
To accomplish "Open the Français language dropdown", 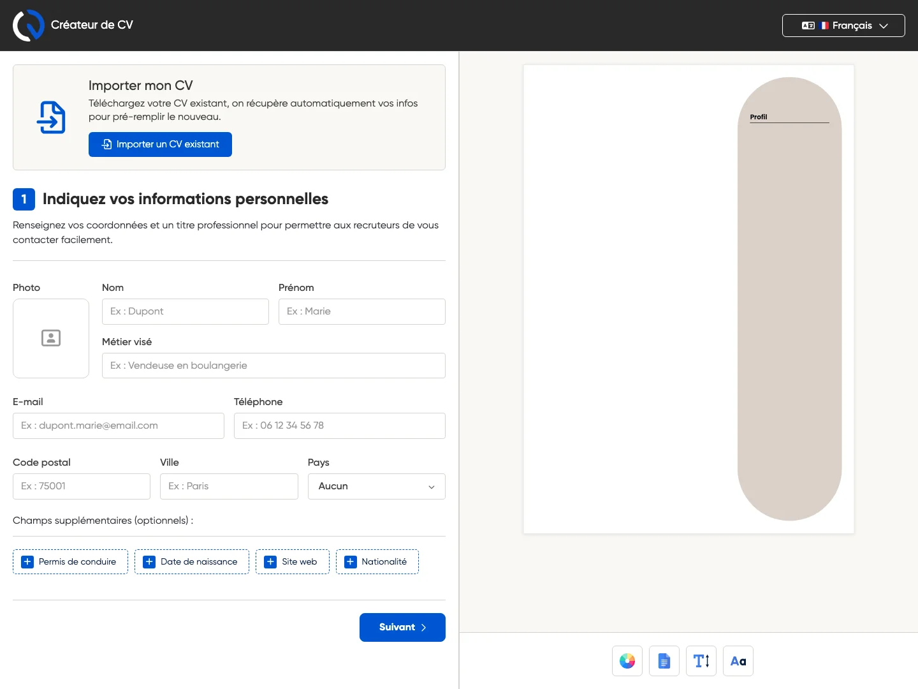I will 843,26.
